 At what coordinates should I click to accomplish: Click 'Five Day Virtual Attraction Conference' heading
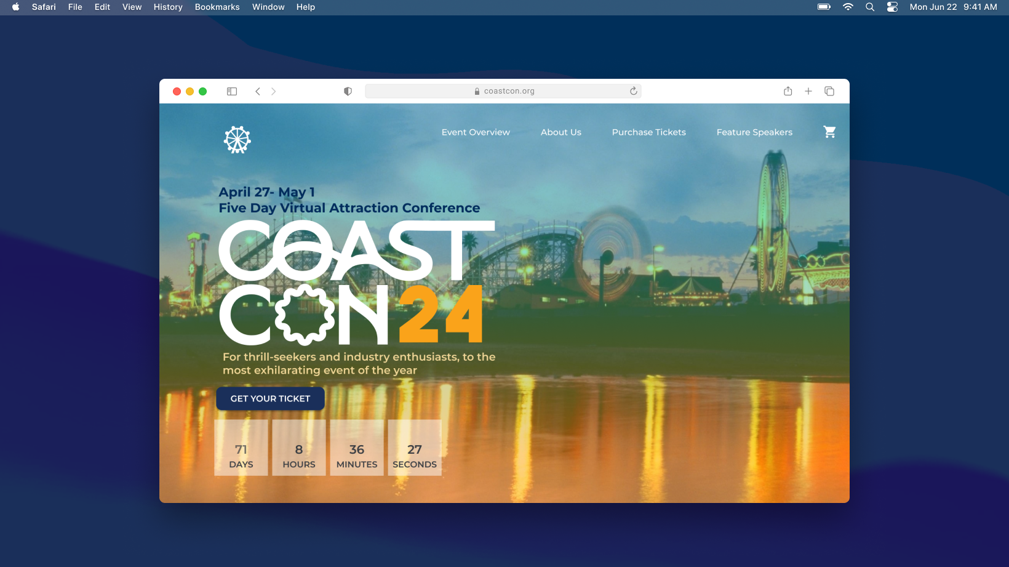pyautogui.click(x=349, y=208)
